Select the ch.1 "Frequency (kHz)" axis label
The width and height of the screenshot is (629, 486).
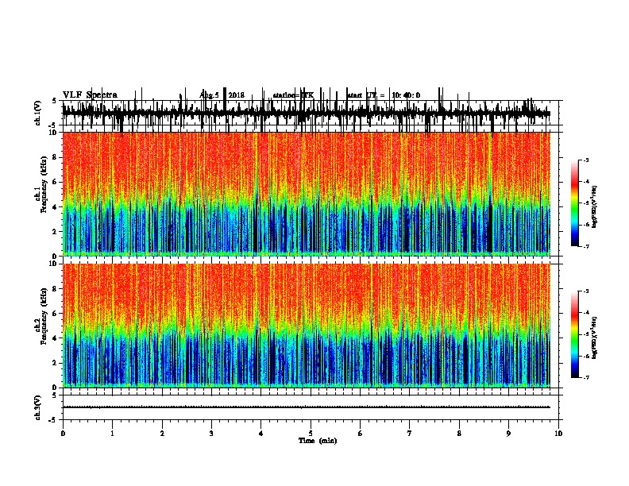44,184
